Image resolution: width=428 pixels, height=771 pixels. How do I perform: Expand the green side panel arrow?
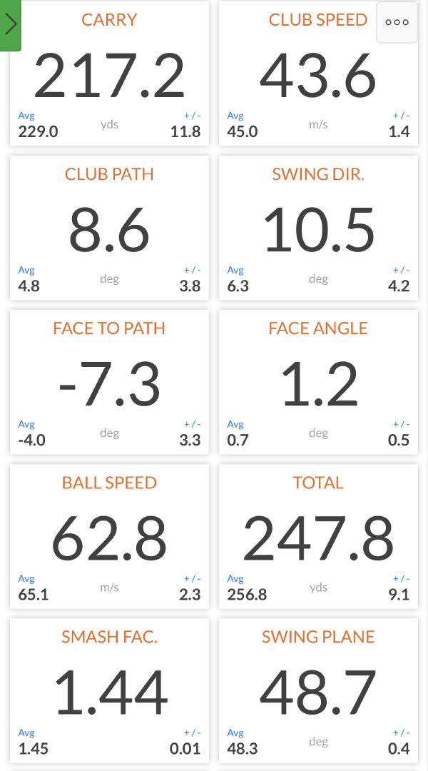pyautogui.click(x=11, y=25)
